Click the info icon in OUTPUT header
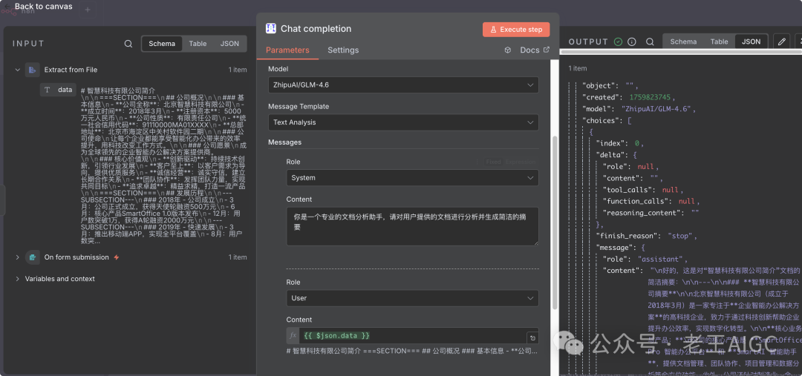 (632, 42)
